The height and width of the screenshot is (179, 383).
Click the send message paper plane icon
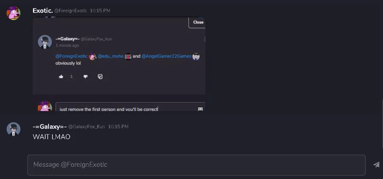click(376, 165)
